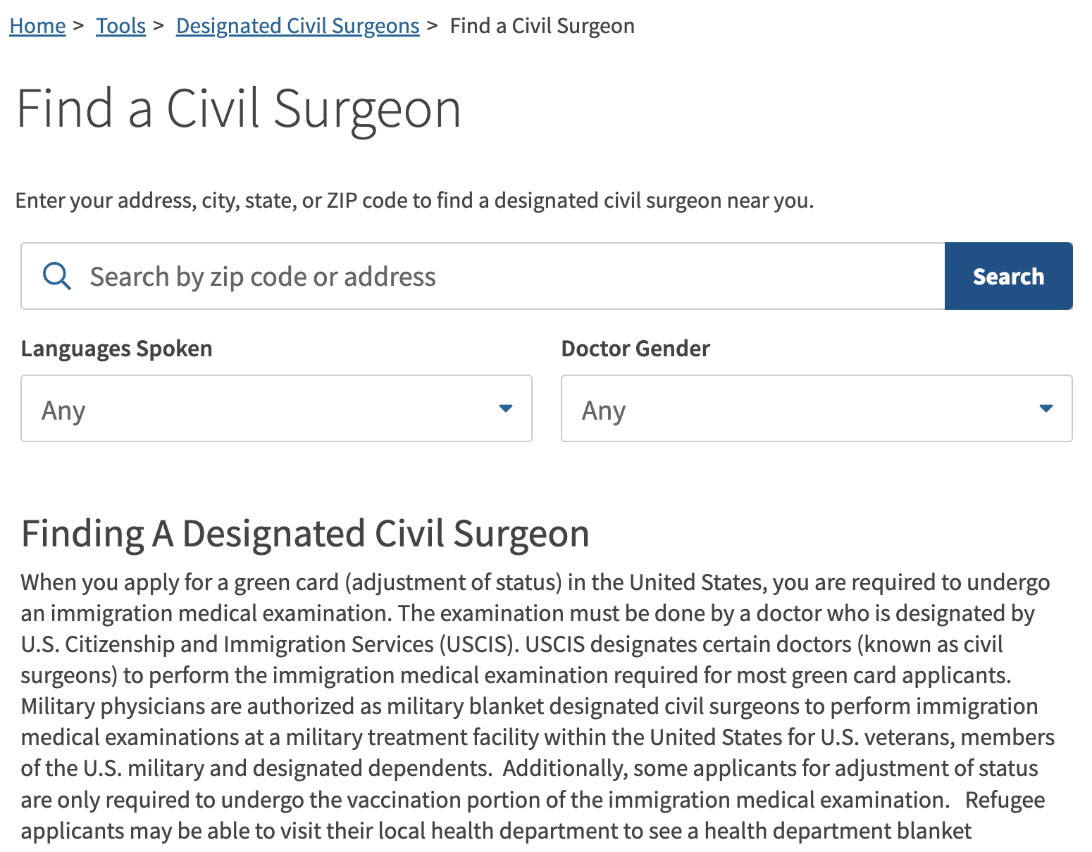This screenshot has height=852, width=1092.
Task: Open the Doctor Gender dropdown
Action: pyautogui.click(x=816, y=408)
